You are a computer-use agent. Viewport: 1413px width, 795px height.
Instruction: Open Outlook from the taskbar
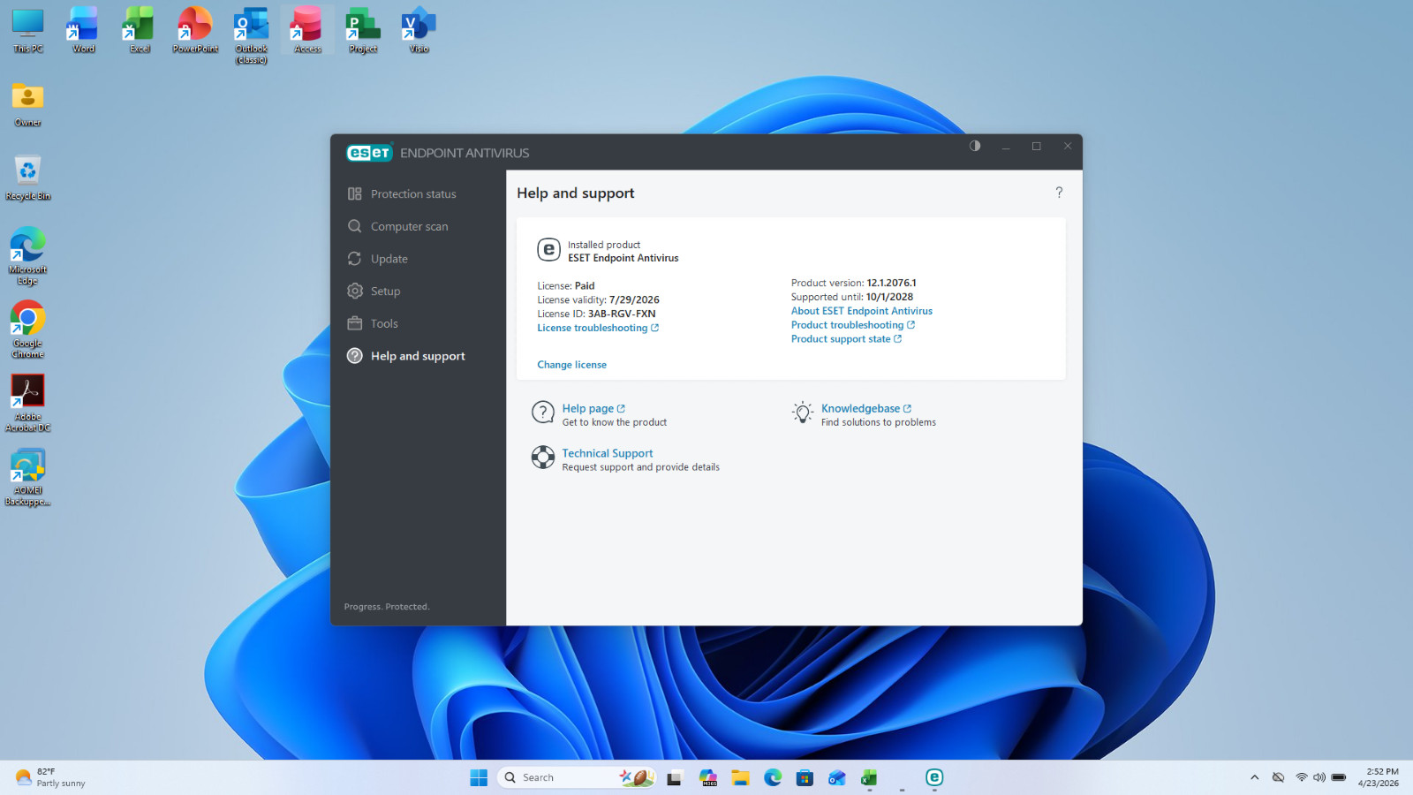coord(837,777)
